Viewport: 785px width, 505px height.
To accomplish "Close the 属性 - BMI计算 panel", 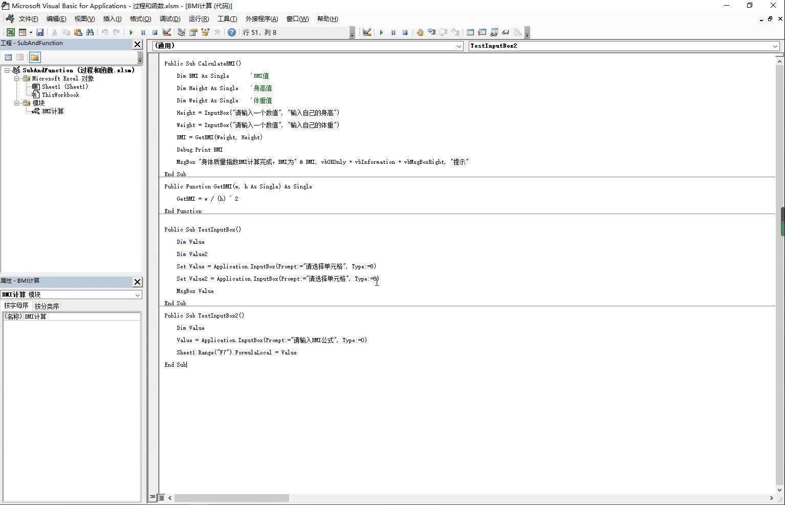I will pos(137,282).
